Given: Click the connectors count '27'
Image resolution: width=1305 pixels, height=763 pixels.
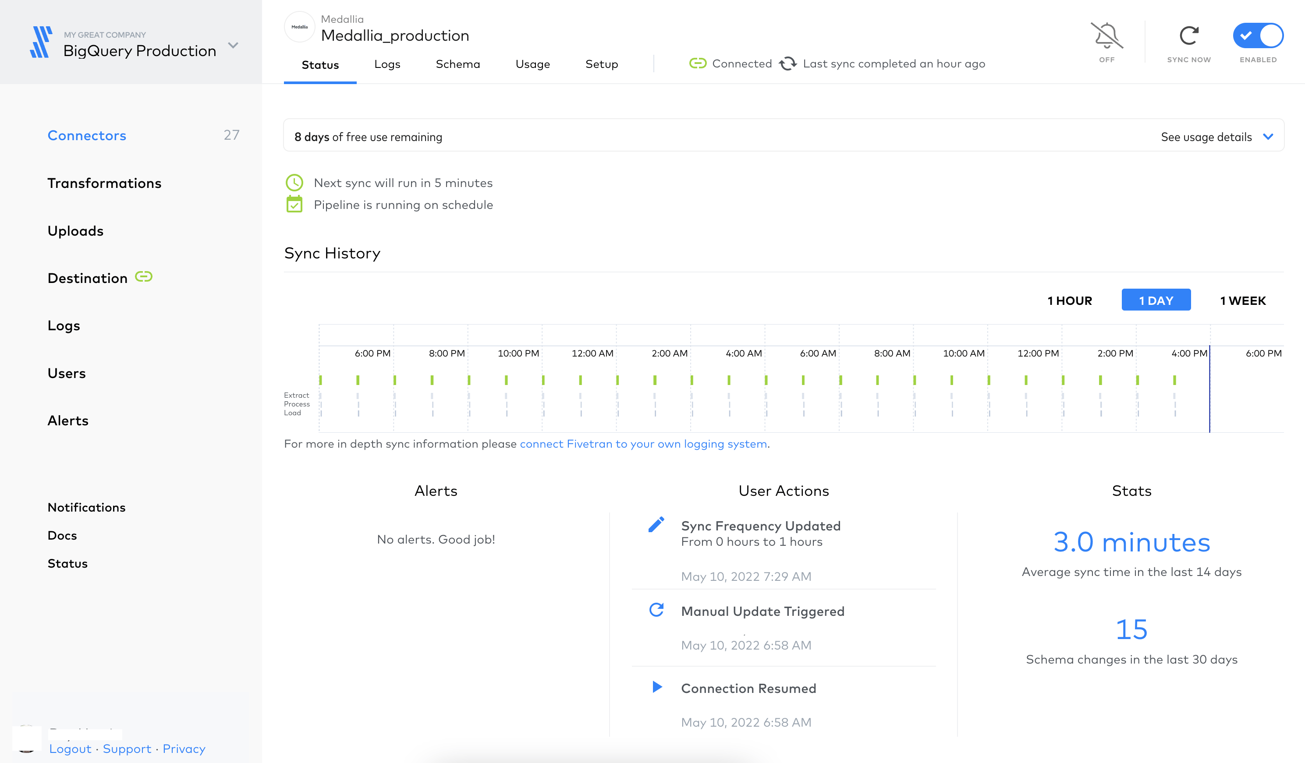Looking at the screenshot, I should point(231,135).
